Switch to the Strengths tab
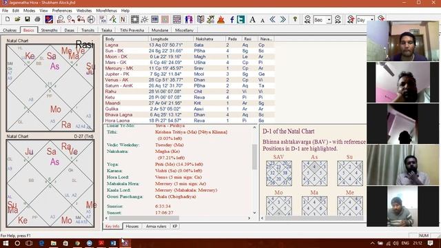 49,30
